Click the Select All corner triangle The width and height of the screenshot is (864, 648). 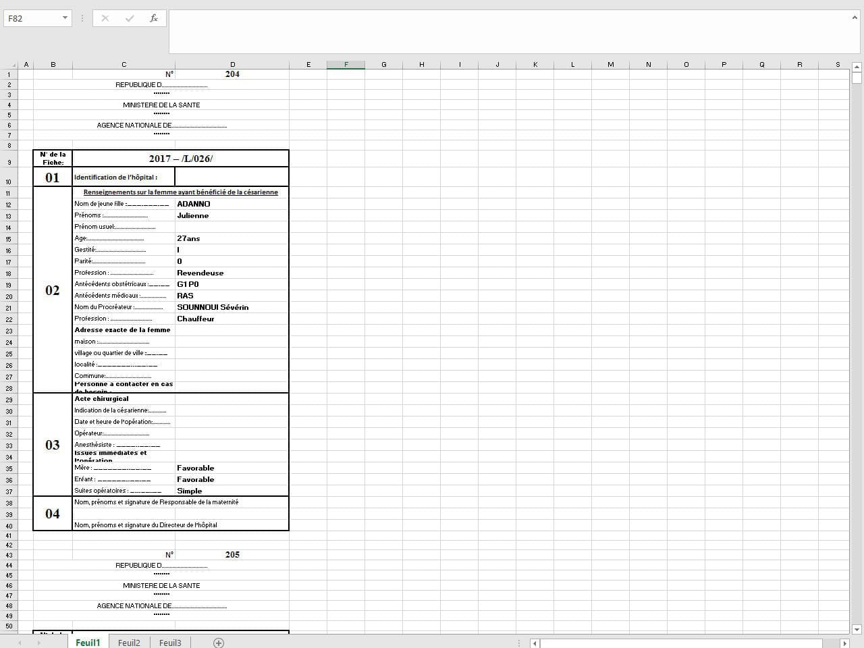pyautogui.click(x=9, y=65)
